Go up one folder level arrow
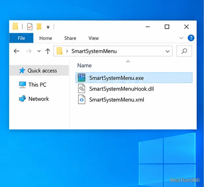Viewport: 204px width, 187px height. click(48, 51)
